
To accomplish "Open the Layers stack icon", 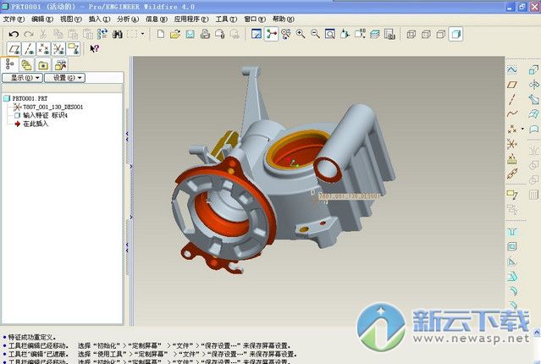I will coord(374,34).
